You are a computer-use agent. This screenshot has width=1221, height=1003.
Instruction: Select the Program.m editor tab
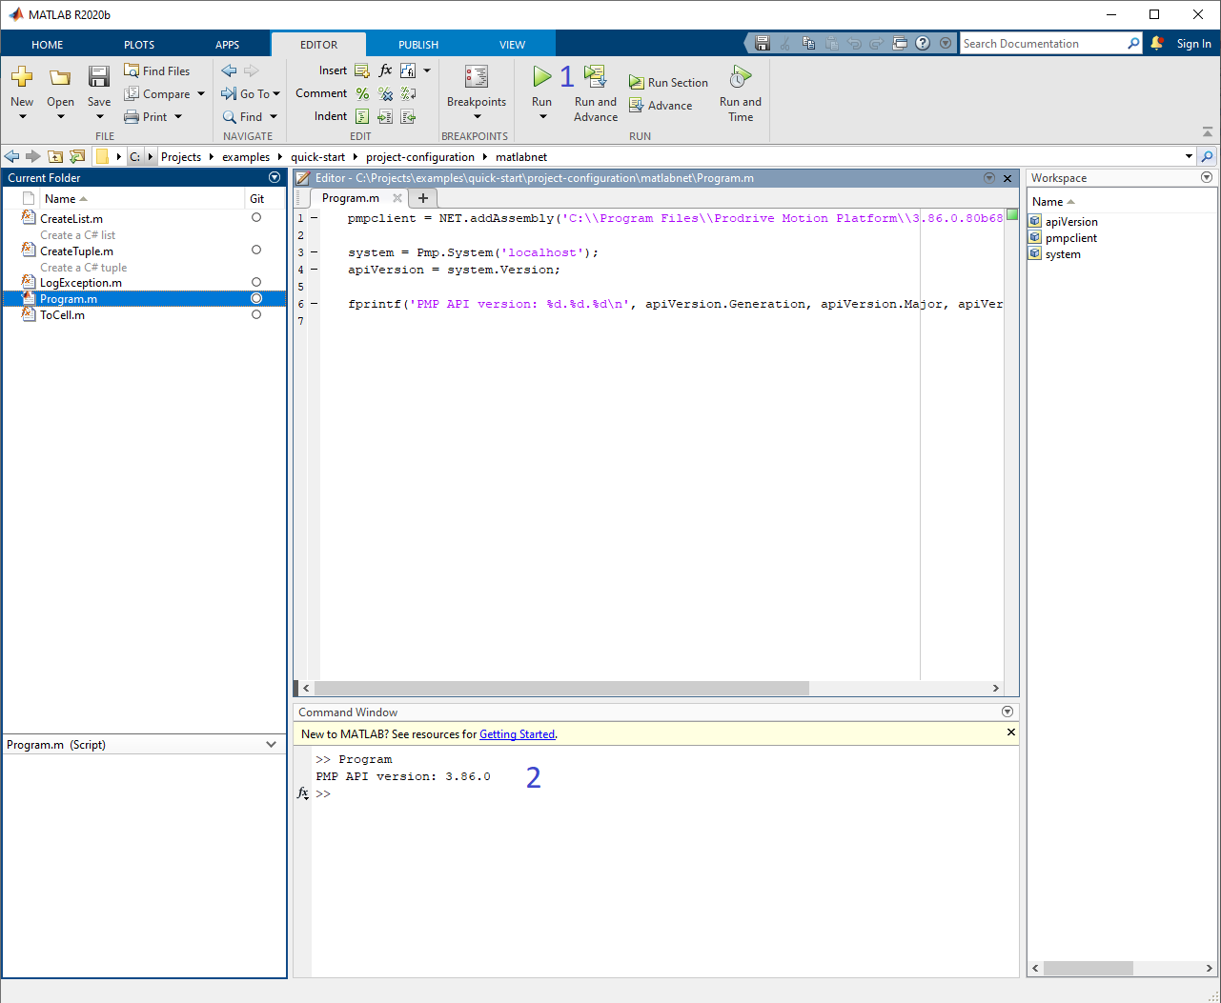(349, 198)
